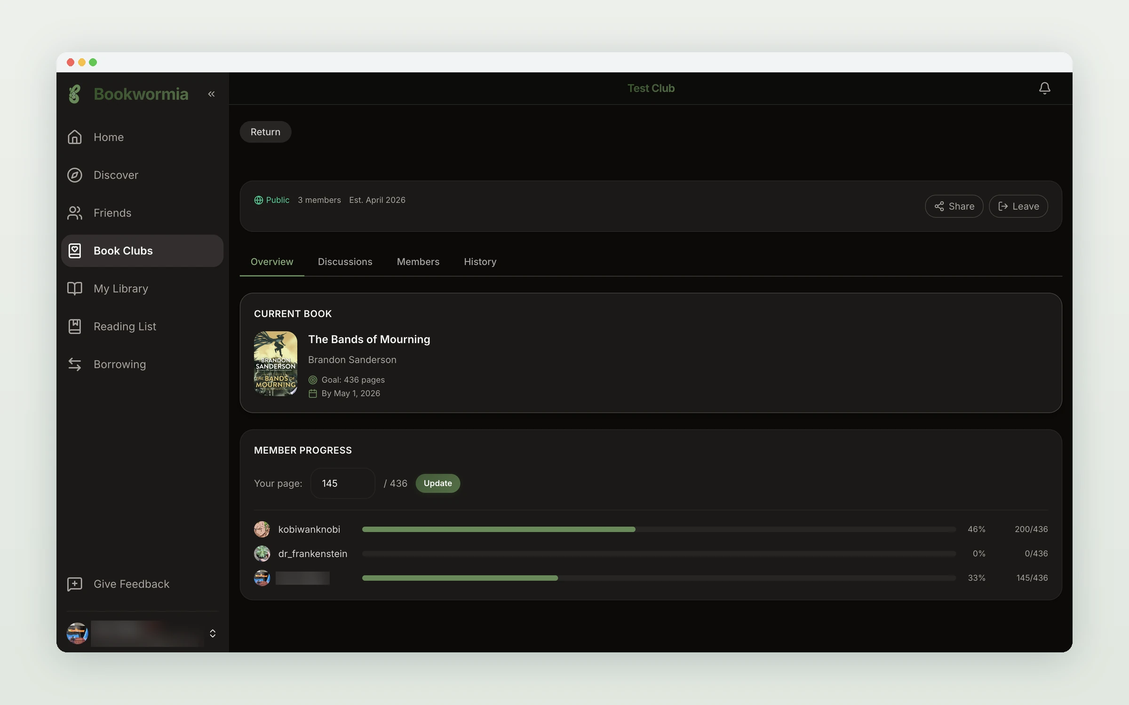Screen dimensions: 1129x705
Task: Click the Return button
Action: (x=265, y=132)
